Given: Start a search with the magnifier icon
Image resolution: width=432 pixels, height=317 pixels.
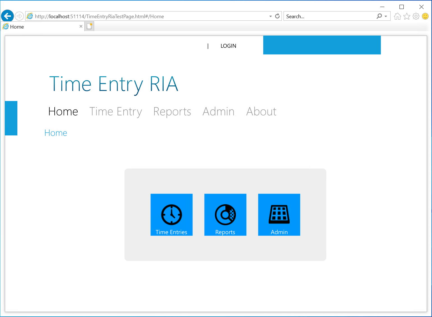Looking at the screenshot, I should click(379, 16).
